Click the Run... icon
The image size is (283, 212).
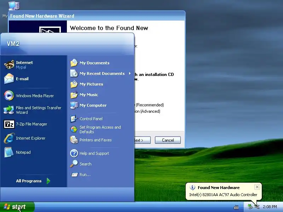[74, 175]
